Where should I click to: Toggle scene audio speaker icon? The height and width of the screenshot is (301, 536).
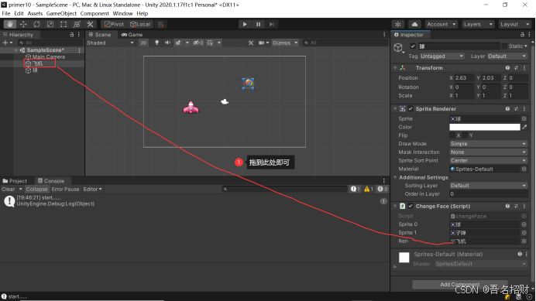[167, 43]
